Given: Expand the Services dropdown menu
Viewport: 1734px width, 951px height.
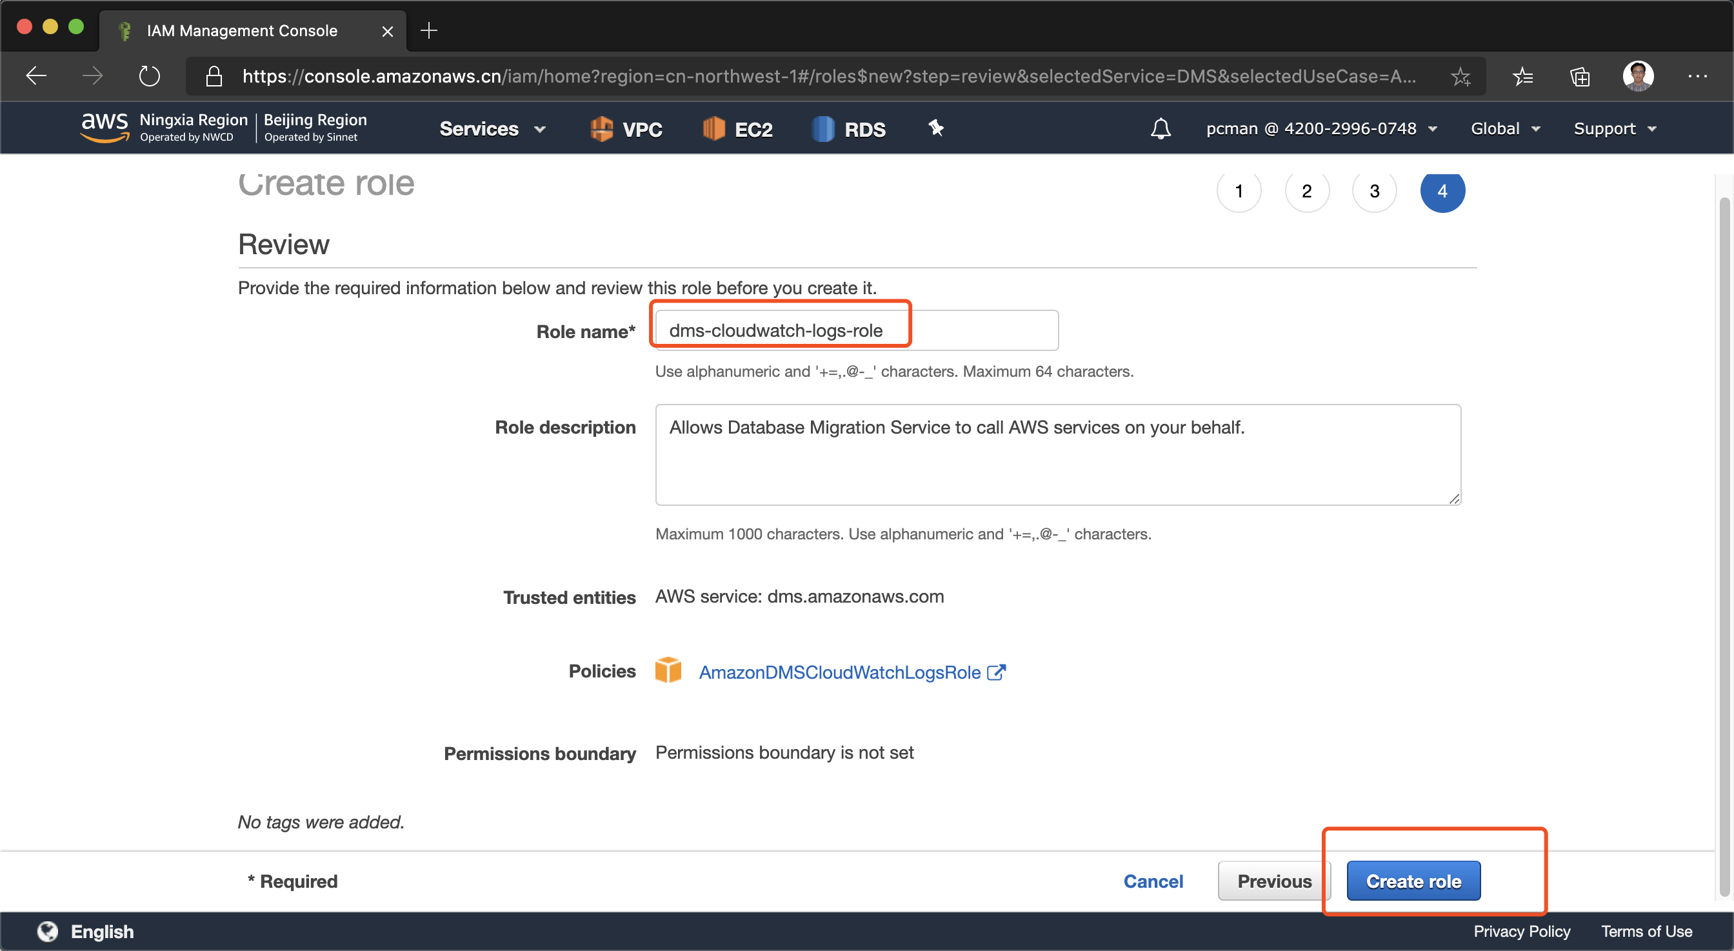Looking at the screenshot, I should click(492, 128).
